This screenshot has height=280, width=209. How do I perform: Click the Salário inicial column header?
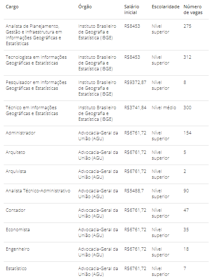[x=132, y=10]
